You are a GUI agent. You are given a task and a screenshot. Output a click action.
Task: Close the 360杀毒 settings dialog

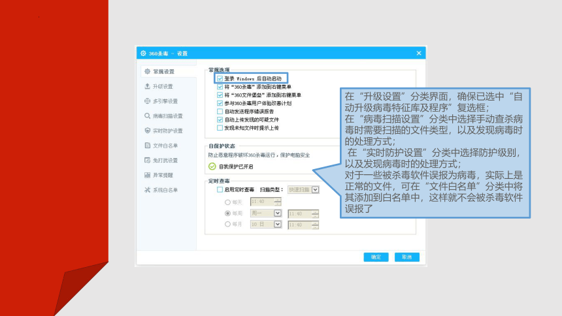[x=419, y=53]
